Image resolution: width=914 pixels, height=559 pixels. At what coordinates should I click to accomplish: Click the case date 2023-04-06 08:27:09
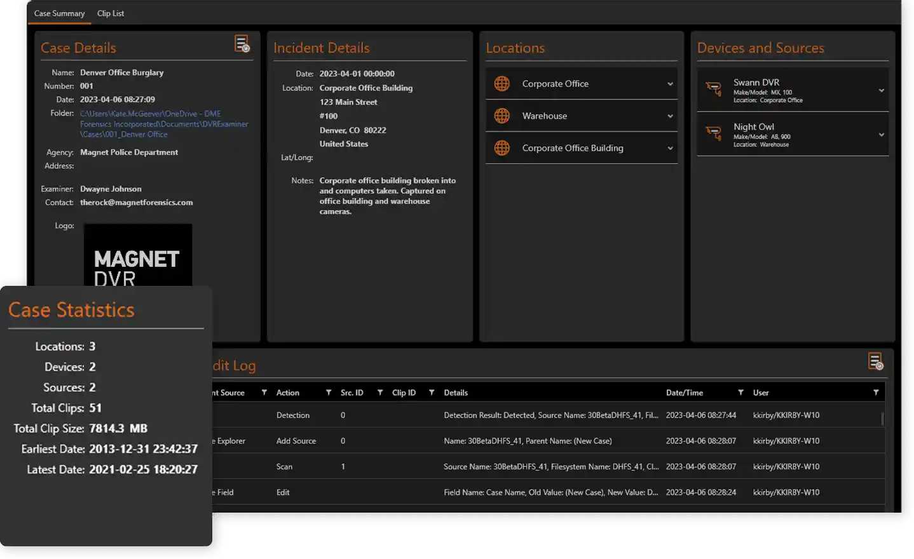pos(118,100)
